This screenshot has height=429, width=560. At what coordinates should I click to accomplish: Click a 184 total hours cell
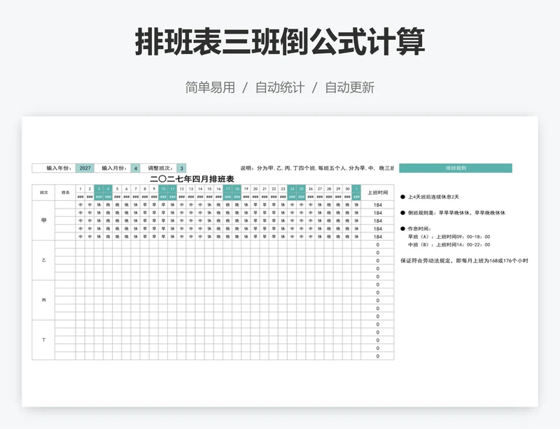(378, 204)
